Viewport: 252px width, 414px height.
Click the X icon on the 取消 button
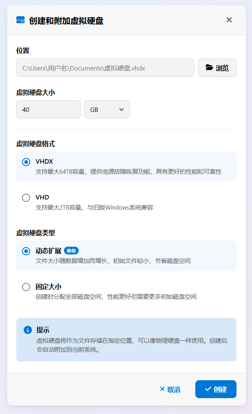[162, 389]
